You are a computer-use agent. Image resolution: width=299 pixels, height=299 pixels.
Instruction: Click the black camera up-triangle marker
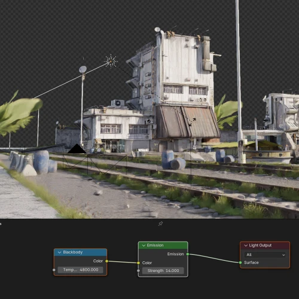77,149
